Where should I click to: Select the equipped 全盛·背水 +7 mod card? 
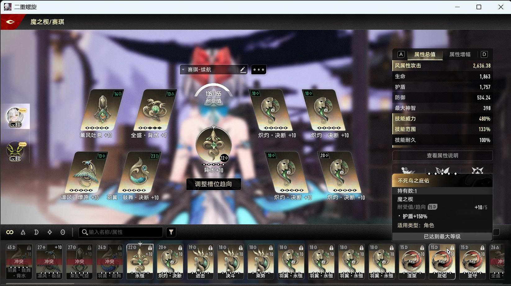155,110
